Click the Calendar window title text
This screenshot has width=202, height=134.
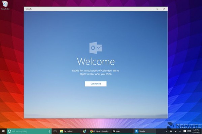[x=29, y=9]
